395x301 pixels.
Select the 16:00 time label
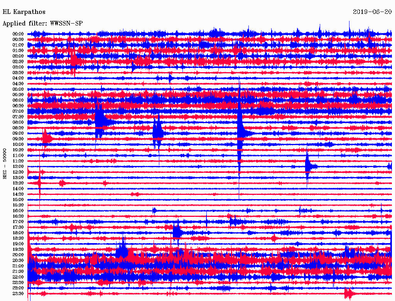coord(18,211)
